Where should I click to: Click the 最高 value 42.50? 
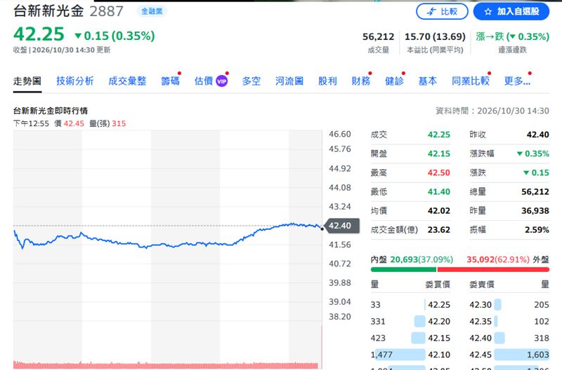pos(438,172)
